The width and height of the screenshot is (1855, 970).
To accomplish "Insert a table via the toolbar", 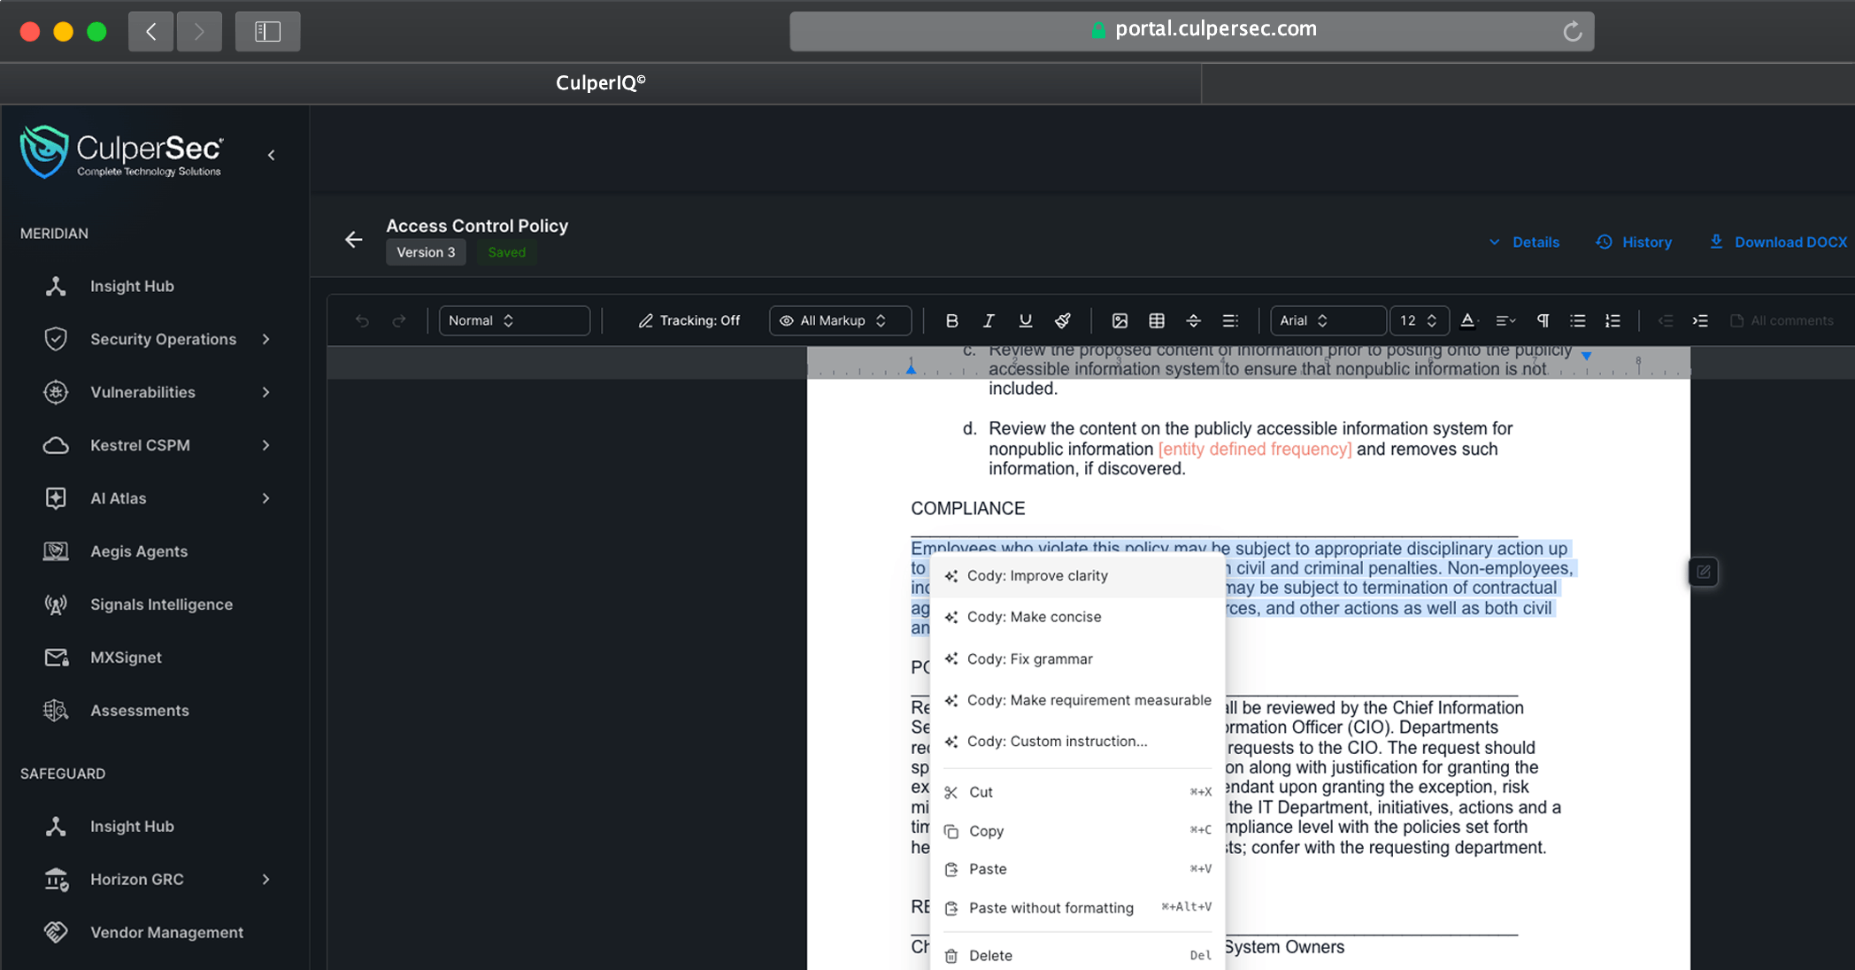I will pos(1157,320).
